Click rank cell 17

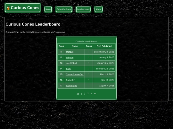coord(61,86)
